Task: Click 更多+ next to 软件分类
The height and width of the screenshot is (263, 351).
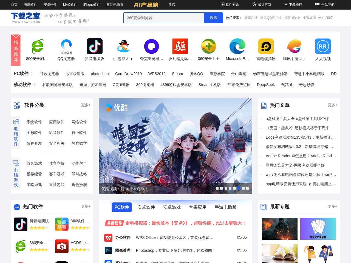Action: coord(86,105)
